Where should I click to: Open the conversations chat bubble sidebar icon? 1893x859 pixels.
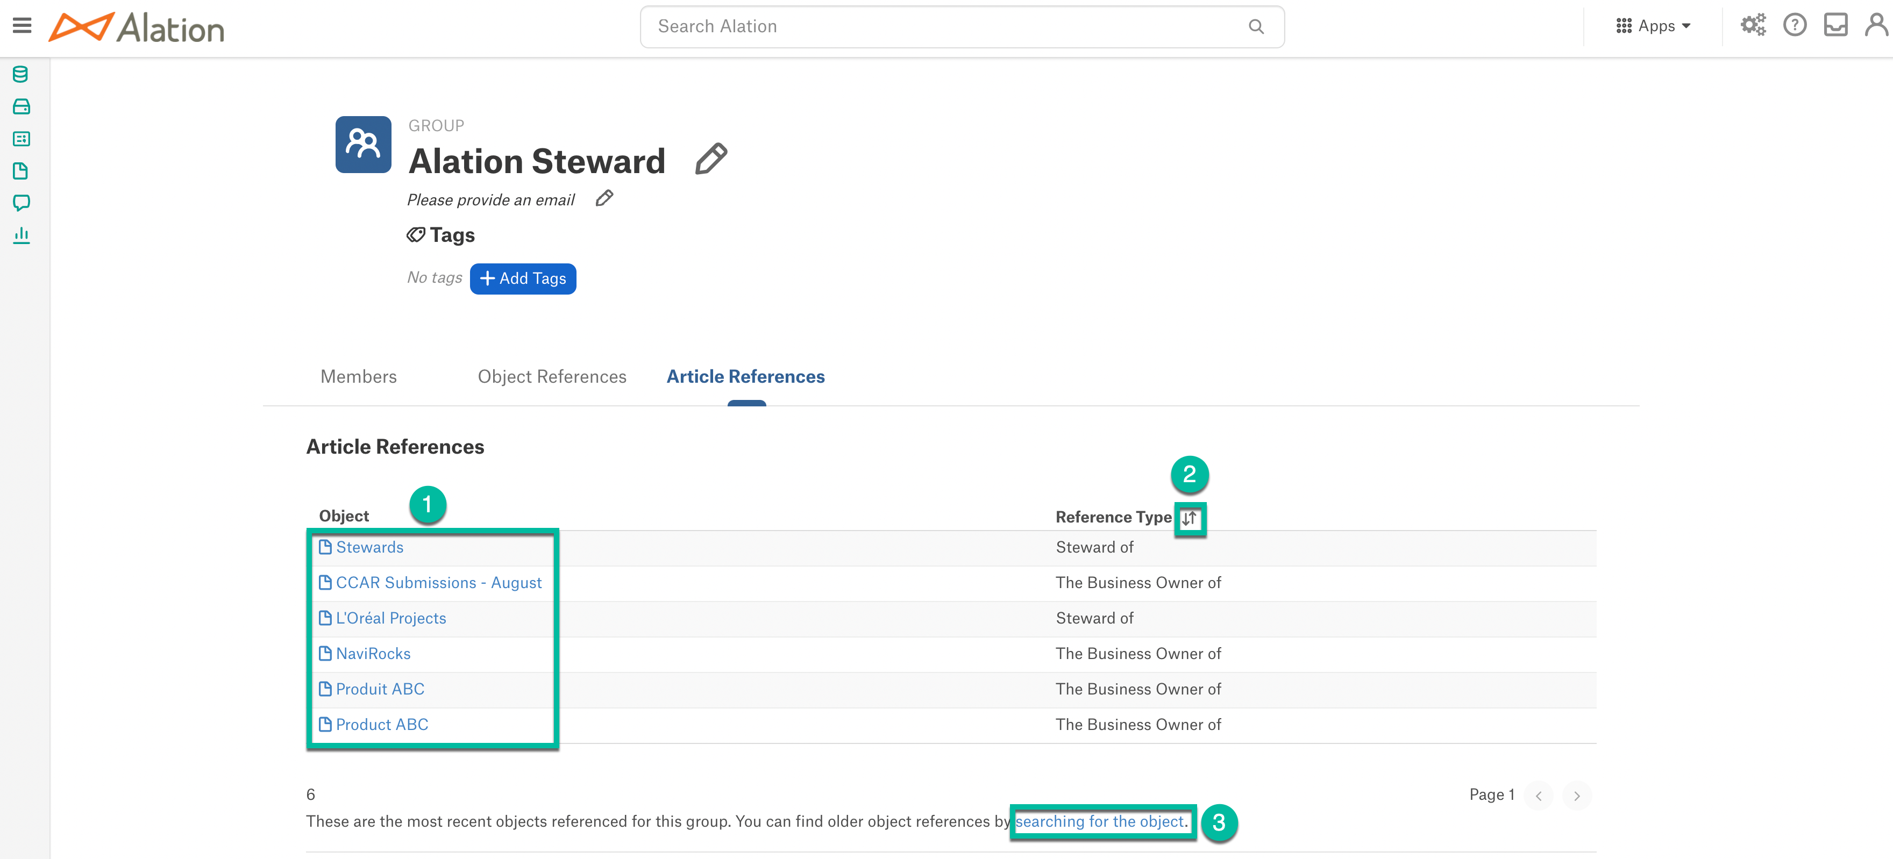(22, 203)
